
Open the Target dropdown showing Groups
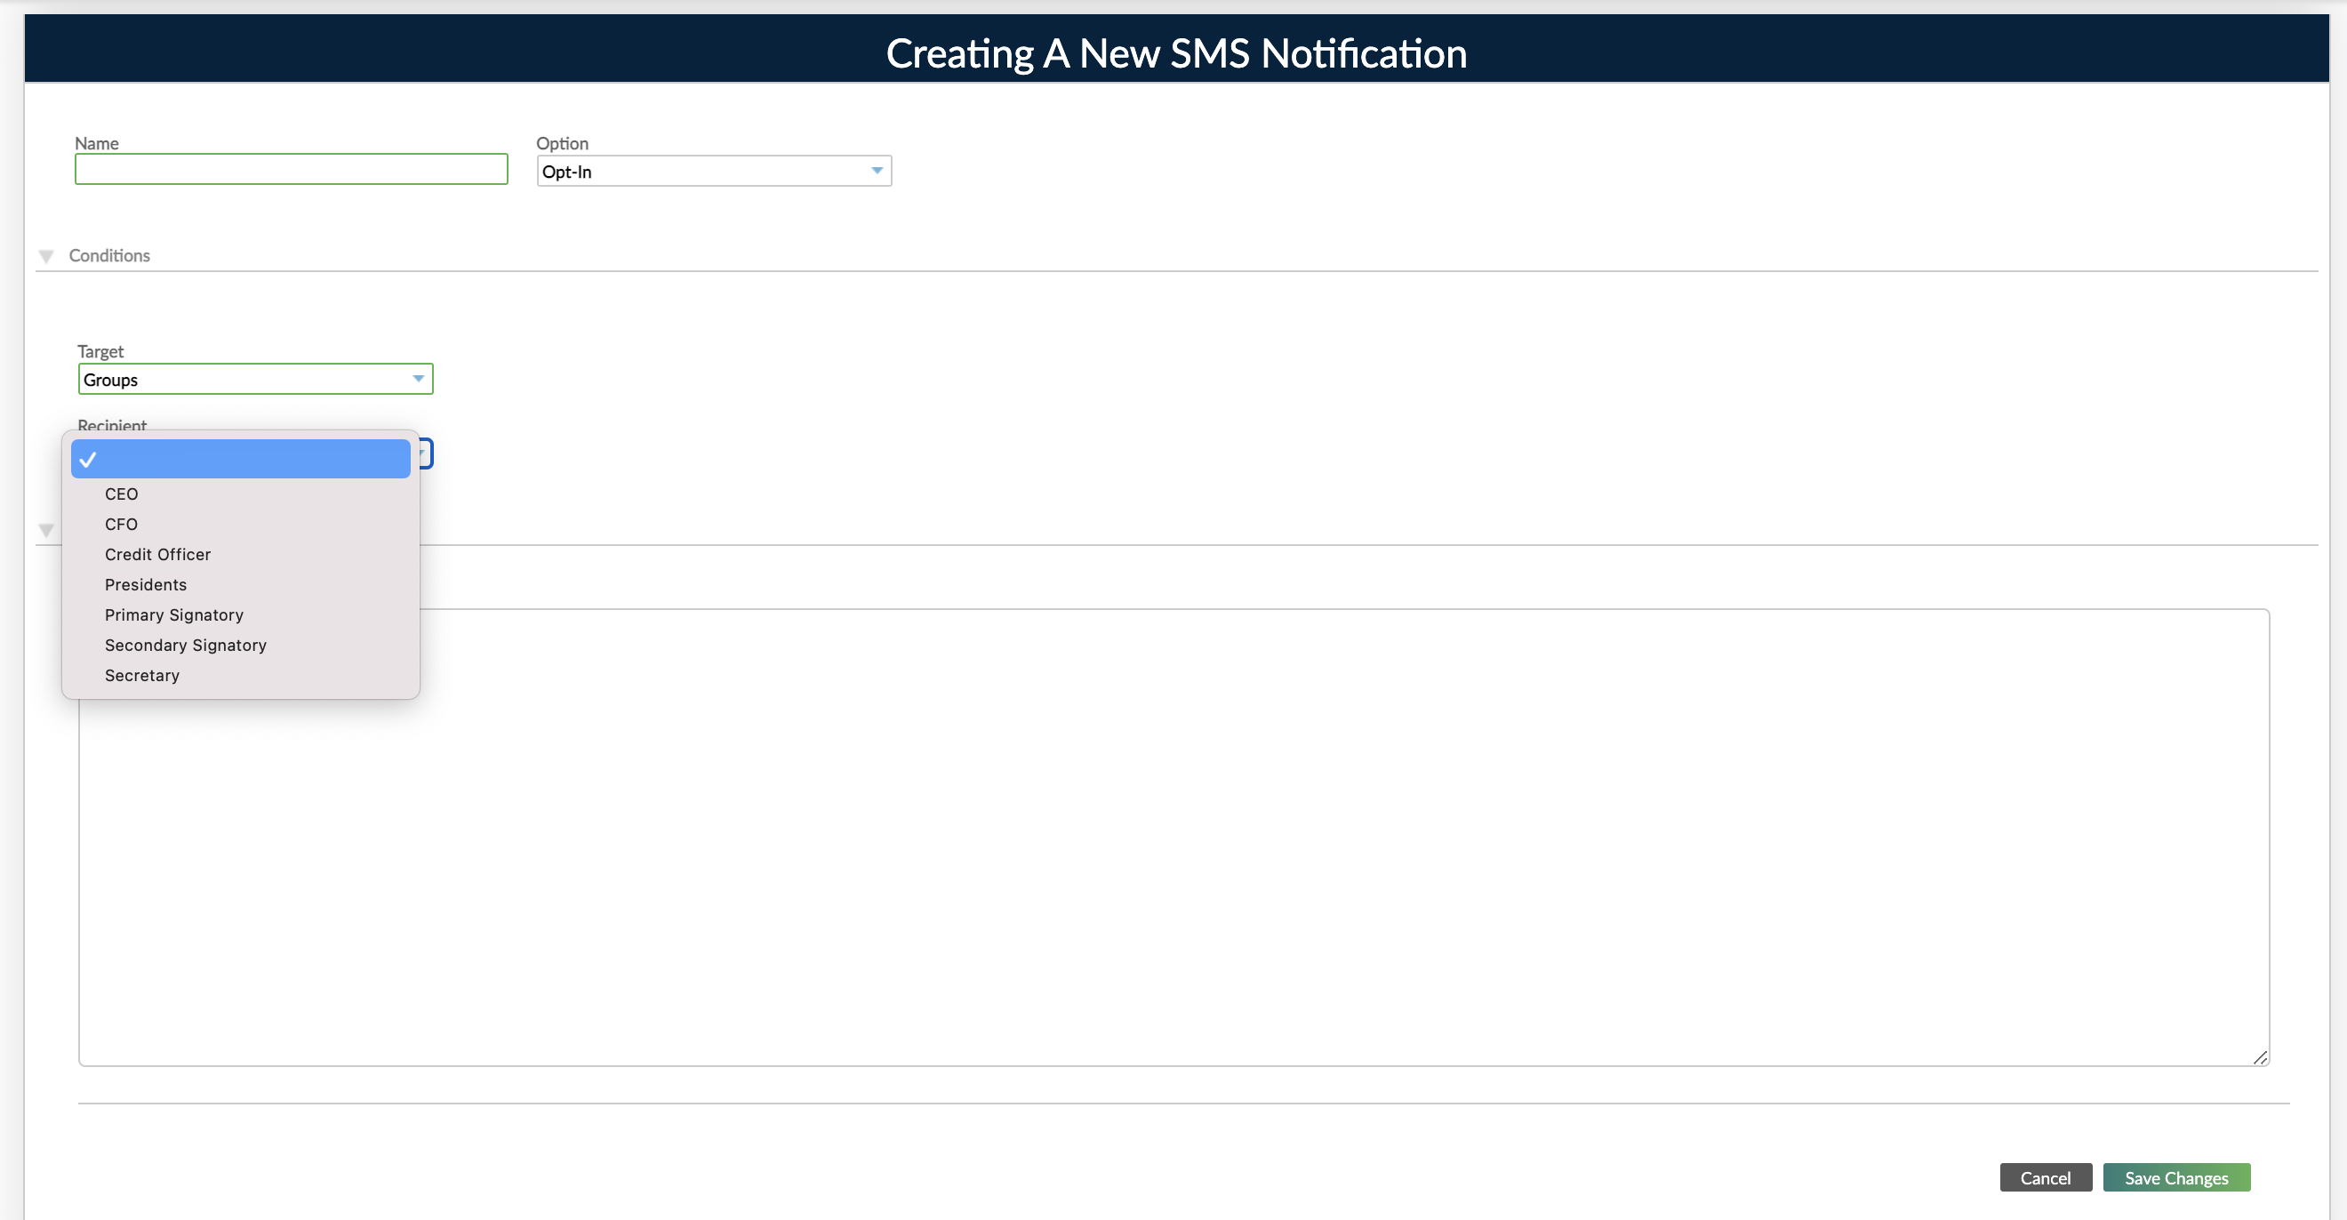pos(255,379)
